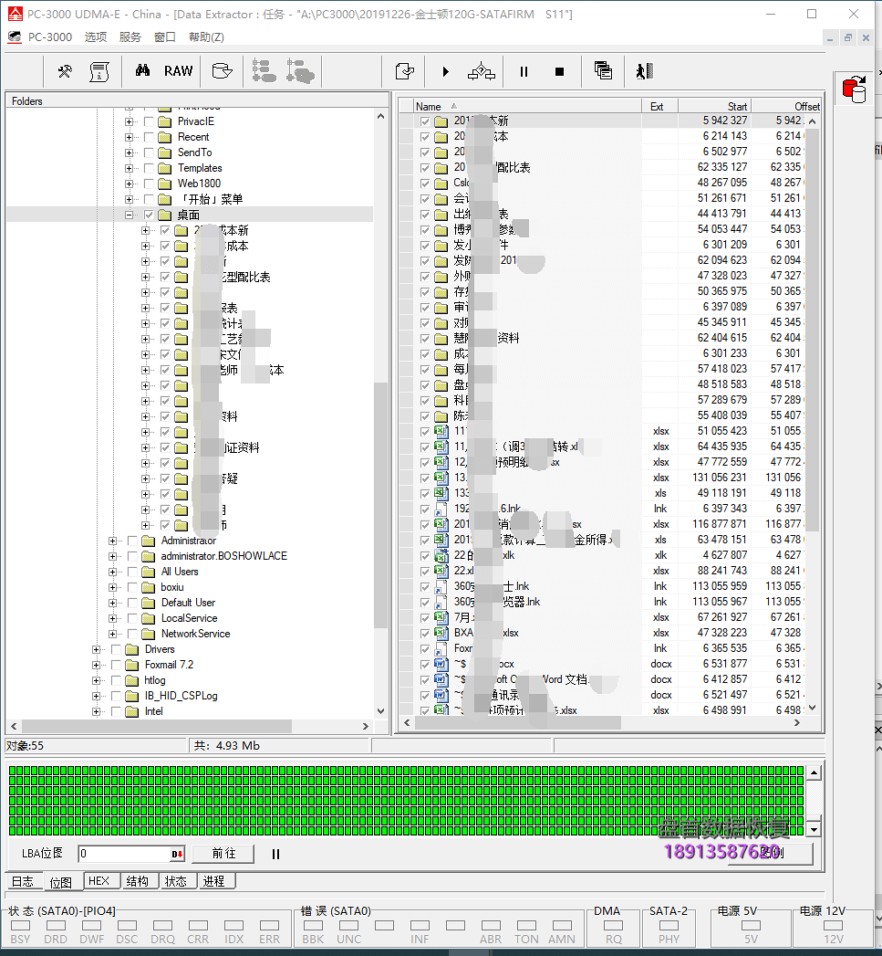Viewport: 882px width, 956px height.
Task: Check the PrivacIE folder checkbox
Action: coord(149,122)
